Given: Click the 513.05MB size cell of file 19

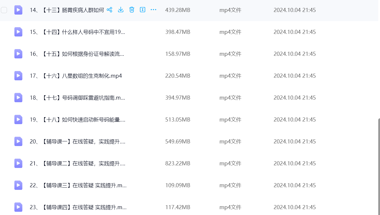Looking at the screenshot, I should tap(177, 119).
